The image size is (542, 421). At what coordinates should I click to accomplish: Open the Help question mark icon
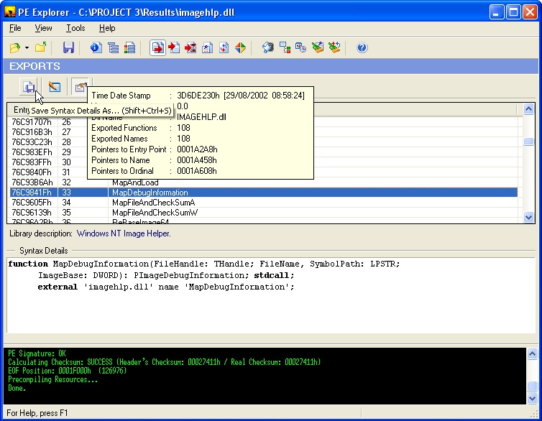click(x=362, y=48)
